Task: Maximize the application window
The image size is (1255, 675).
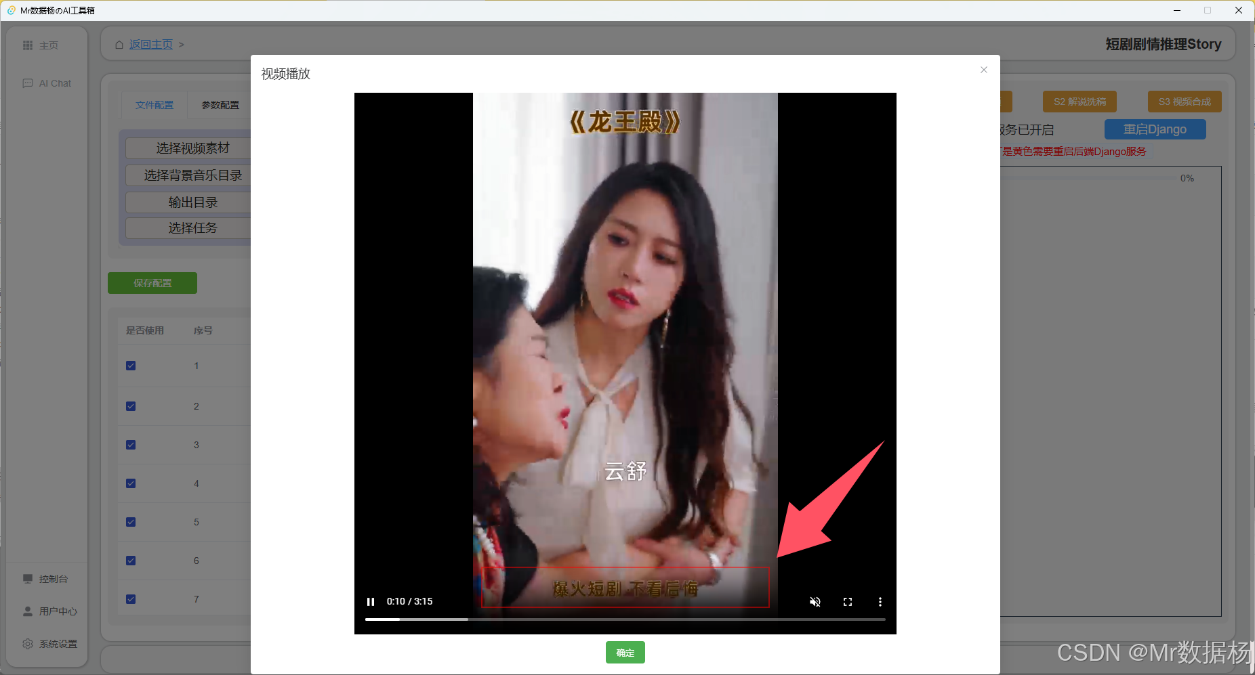Action: click(x=1208, y=10)
